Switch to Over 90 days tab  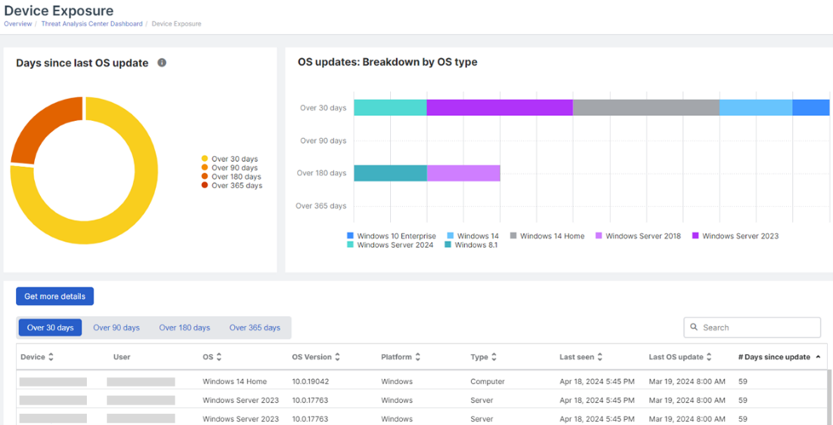tap(117, 327)
